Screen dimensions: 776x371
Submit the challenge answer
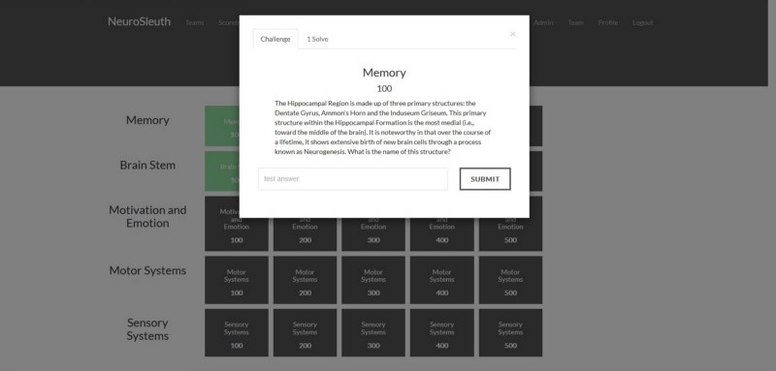pyautogui.click(x=485, y=179)
